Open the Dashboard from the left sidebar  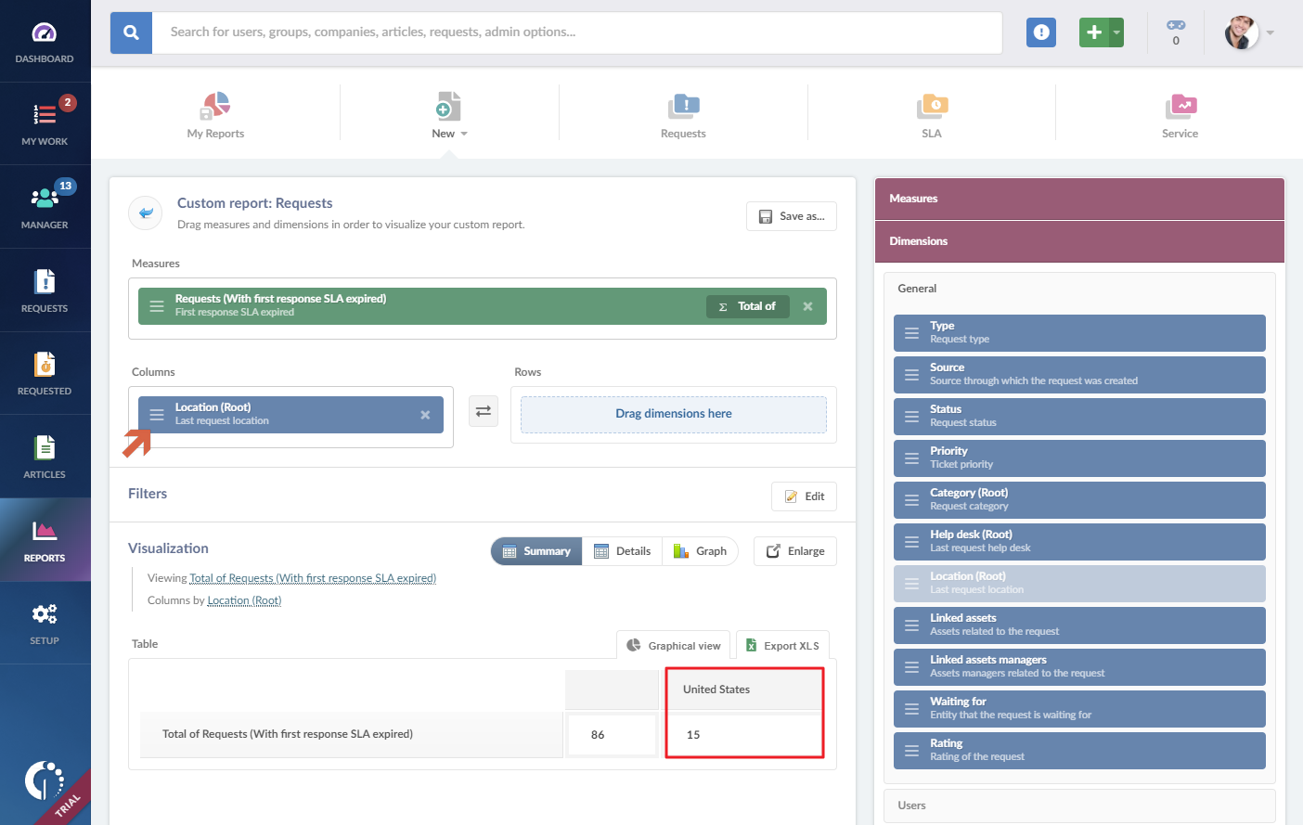[x=45, y=37]
